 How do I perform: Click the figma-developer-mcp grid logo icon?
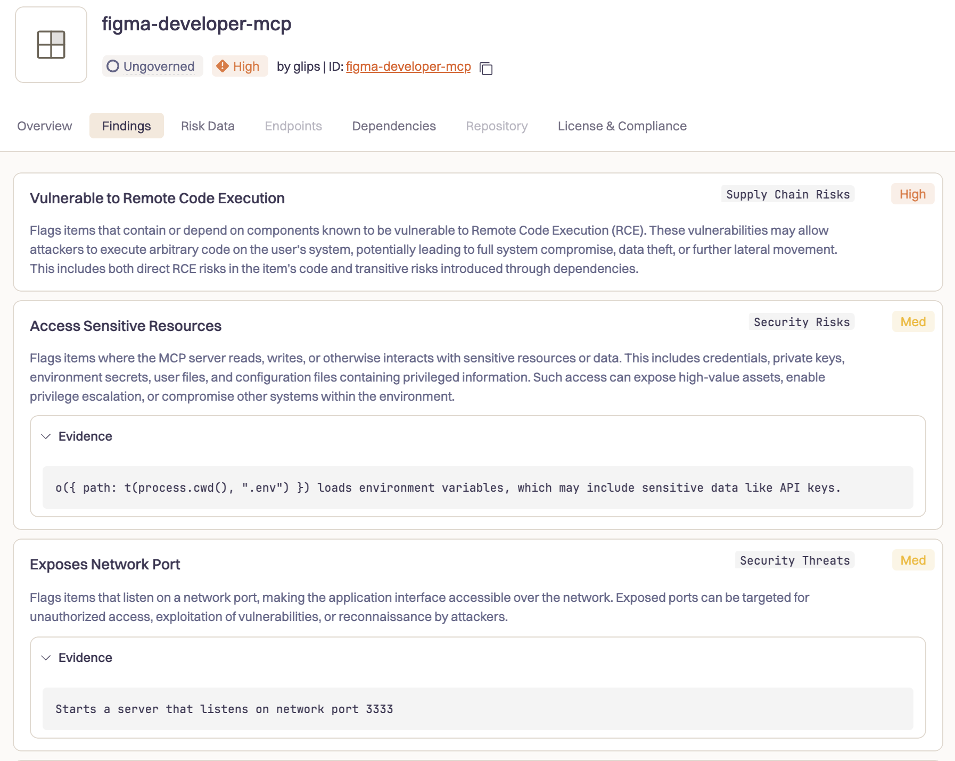click(51, 45)
